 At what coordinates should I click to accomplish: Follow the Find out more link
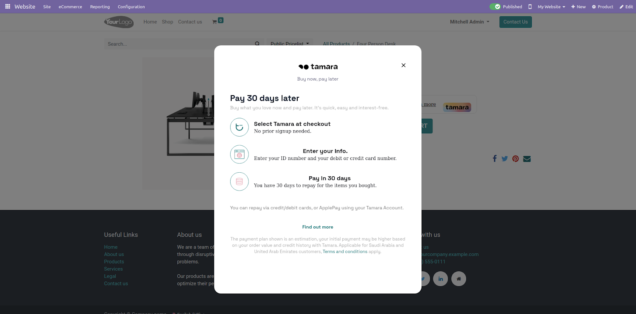[x=318, y=227]
